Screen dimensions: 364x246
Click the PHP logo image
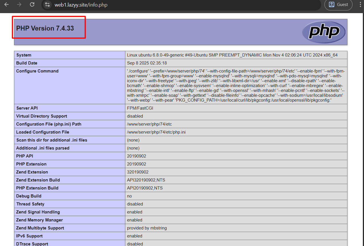point(324,32)
